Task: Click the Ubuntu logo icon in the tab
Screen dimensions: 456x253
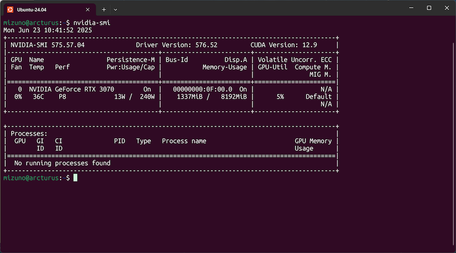Action: click(10, 9)
